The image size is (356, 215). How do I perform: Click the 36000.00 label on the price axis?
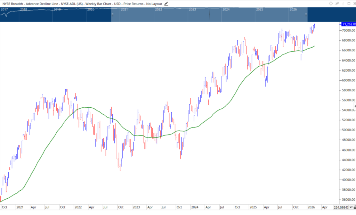tap(348, 200)
